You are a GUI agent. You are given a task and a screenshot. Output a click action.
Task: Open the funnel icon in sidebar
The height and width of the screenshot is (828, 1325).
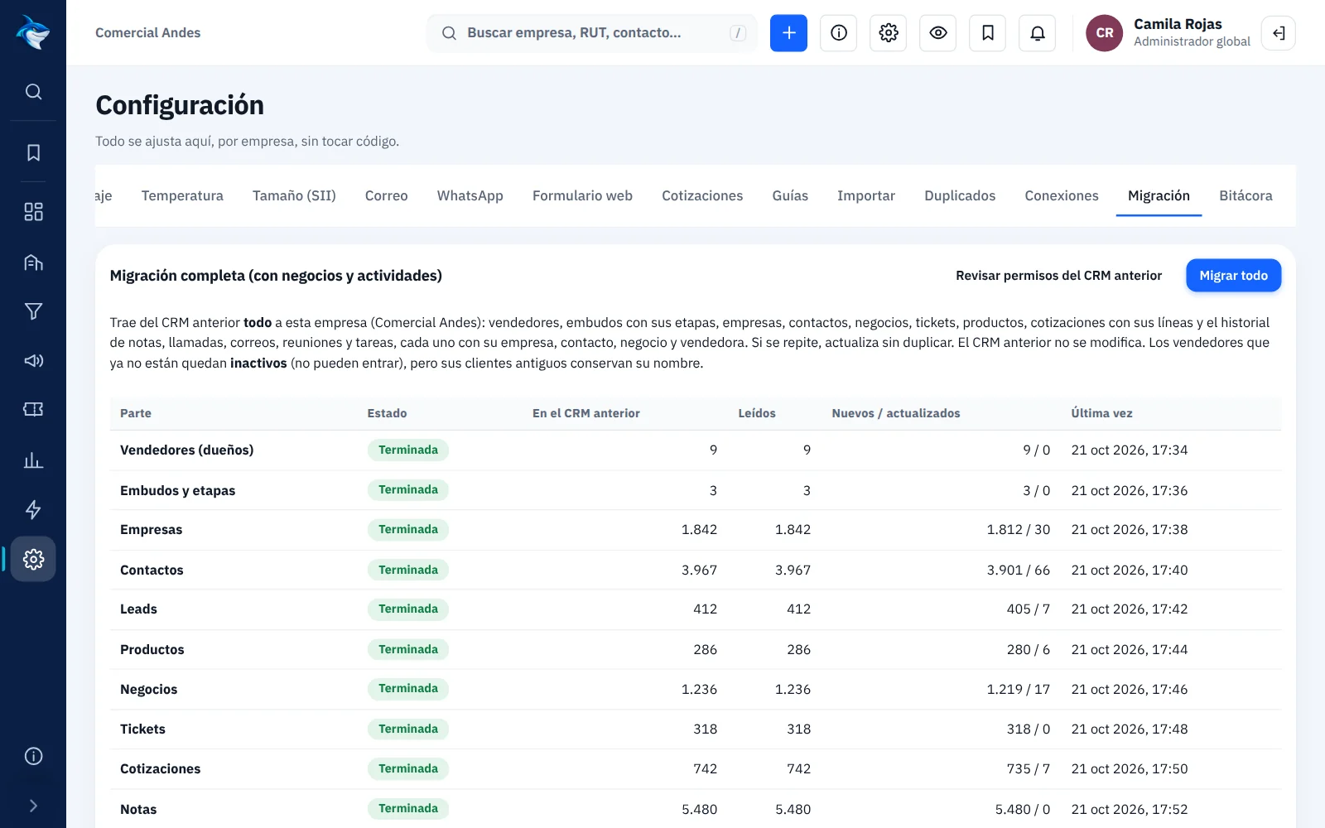[x=33, y=311]
